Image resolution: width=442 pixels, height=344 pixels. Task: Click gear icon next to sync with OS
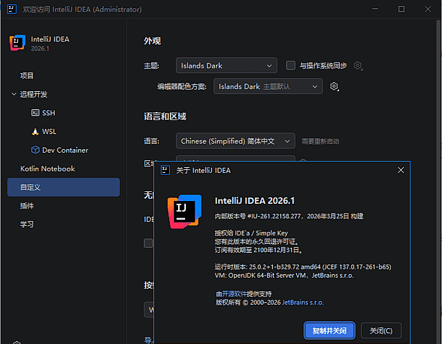358,66
